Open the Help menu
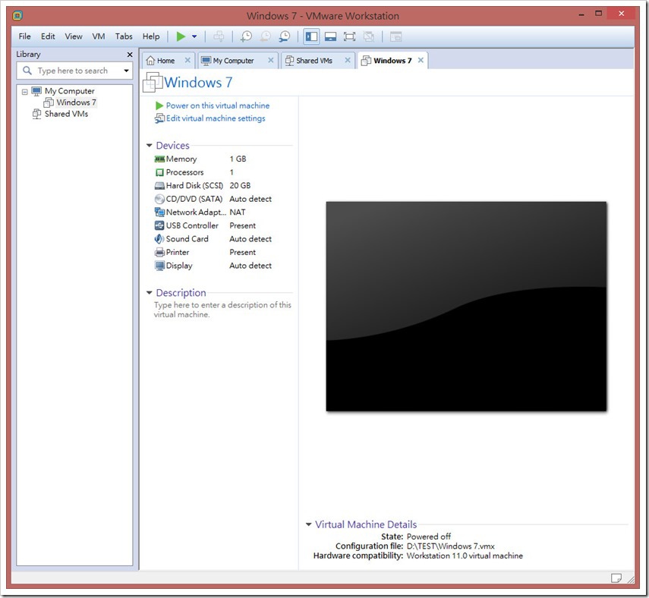The height and width of the screenshot is (598, 649). point(150,36)
